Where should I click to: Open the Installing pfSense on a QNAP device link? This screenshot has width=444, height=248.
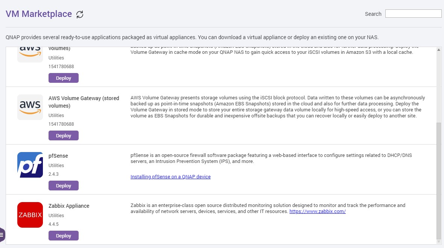(x=170, y=176)
